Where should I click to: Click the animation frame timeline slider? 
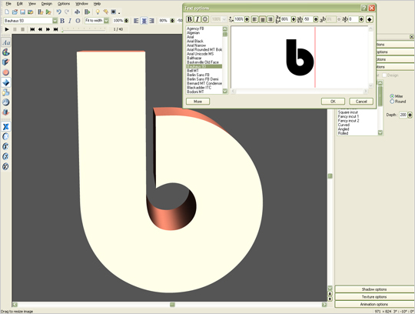[83, 30]
